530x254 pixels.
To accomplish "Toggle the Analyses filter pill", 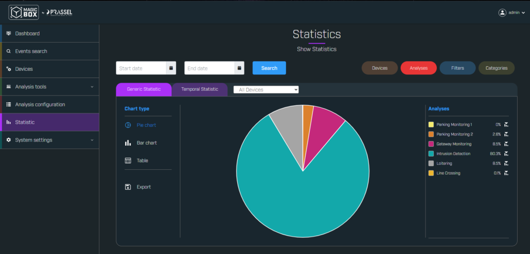I will [x=418, y=68].
